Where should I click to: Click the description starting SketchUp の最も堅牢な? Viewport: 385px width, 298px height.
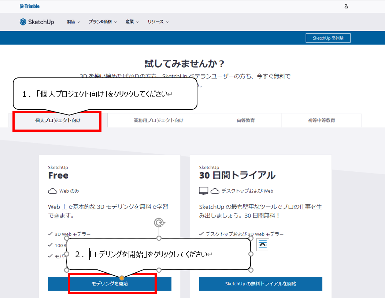click(260, 211)
